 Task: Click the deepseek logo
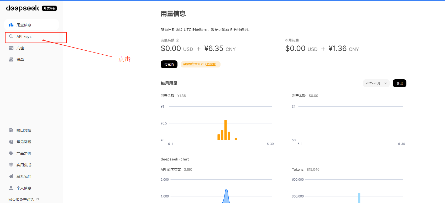coord(23,8)
